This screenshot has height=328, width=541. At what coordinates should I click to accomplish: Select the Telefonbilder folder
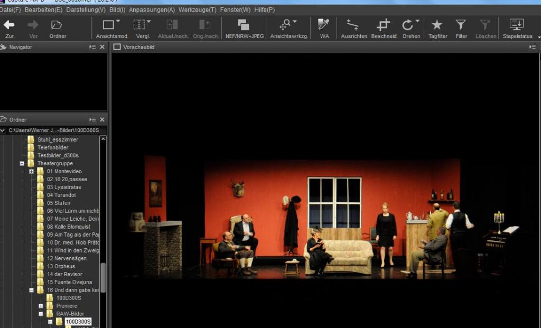[53, 147]
